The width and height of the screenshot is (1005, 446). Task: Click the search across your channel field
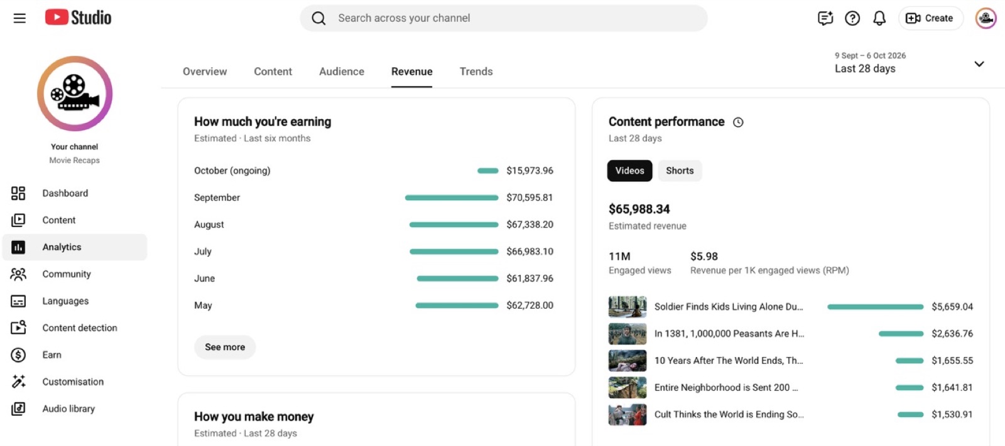[x=504, y=18]
